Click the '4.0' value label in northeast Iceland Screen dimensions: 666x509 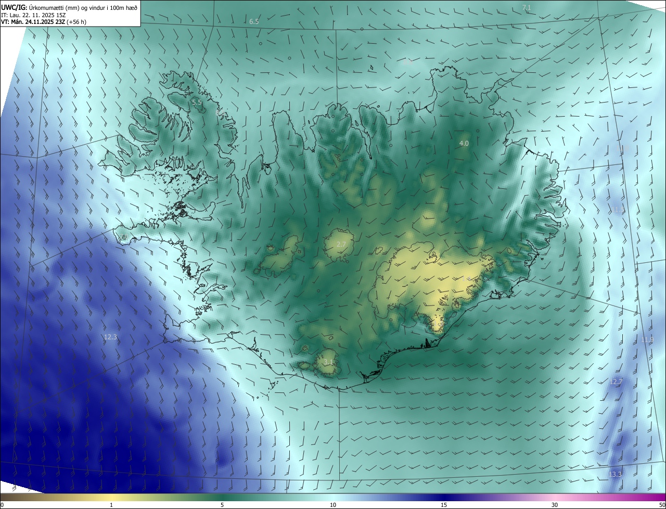click(464, 143)
